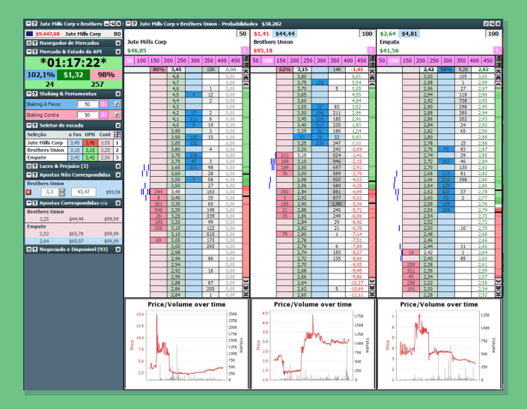The width and height of the screenshot is (527, 409).
Task: Open help for Lucro & Prejuizo panel
Action: (35, 166)
